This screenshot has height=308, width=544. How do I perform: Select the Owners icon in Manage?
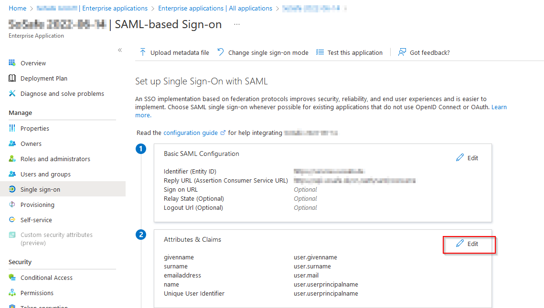(12, 144)
